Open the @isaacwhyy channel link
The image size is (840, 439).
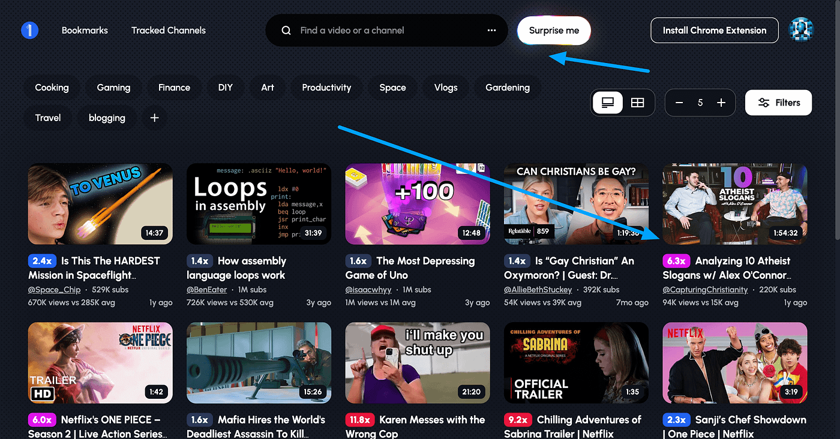click(368, 290)
